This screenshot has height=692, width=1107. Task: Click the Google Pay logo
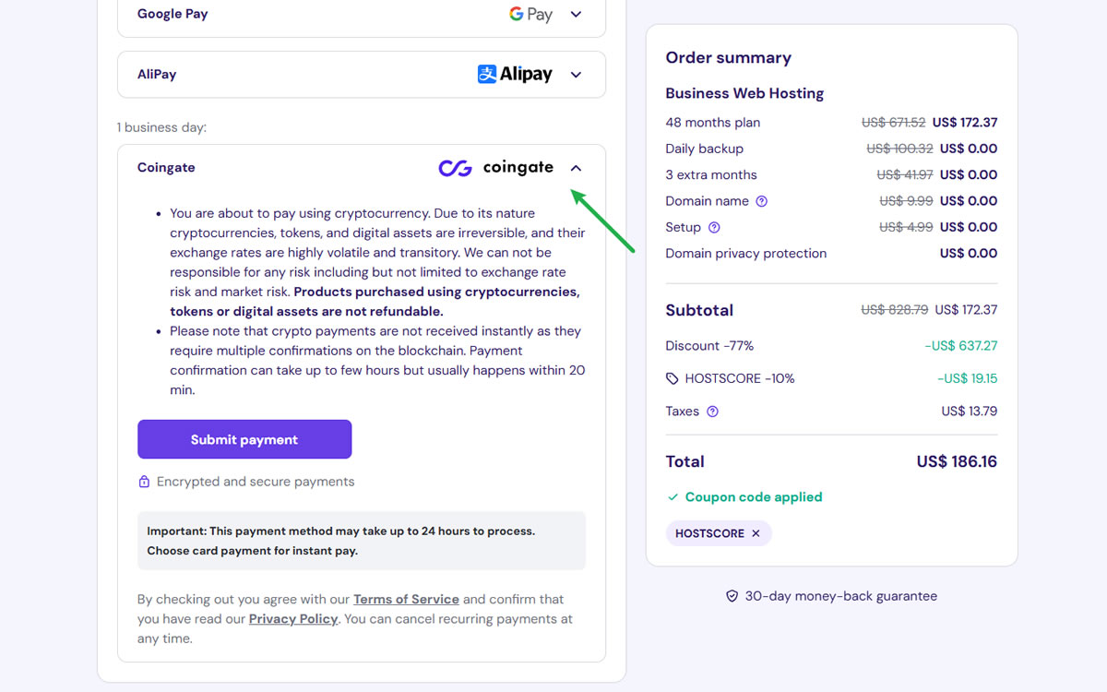pyautogui.click(x=530, y=14)
